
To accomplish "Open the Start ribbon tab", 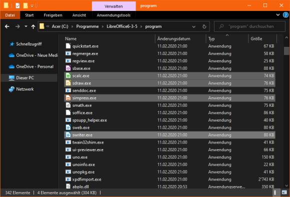I will [x=29, y=15].
